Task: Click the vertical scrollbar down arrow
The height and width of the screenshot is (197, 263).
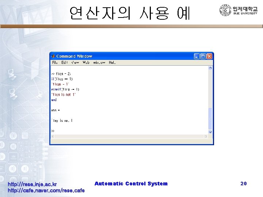Action: pyautogui.click(x=210, y=132)
